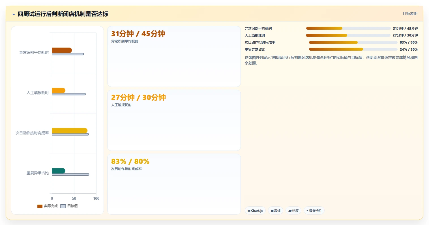Screen dimensions: 429x225
Task: Open the 83% / 80% data card
Action: 174,184
